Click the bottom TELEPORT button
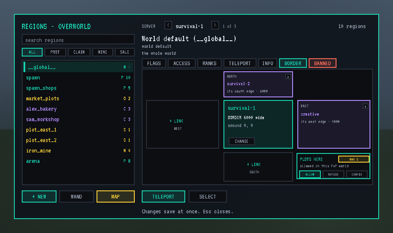Screen dimensions: 393x233 click(163, 196)
